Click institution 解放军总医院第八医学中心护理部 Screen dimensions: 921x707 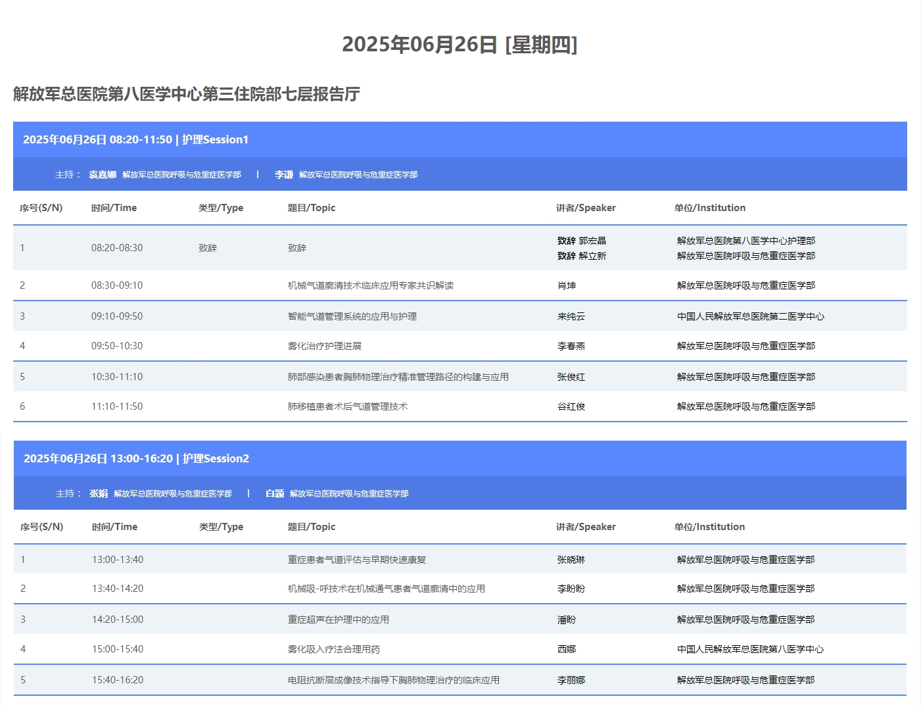[x=746, y=241]
